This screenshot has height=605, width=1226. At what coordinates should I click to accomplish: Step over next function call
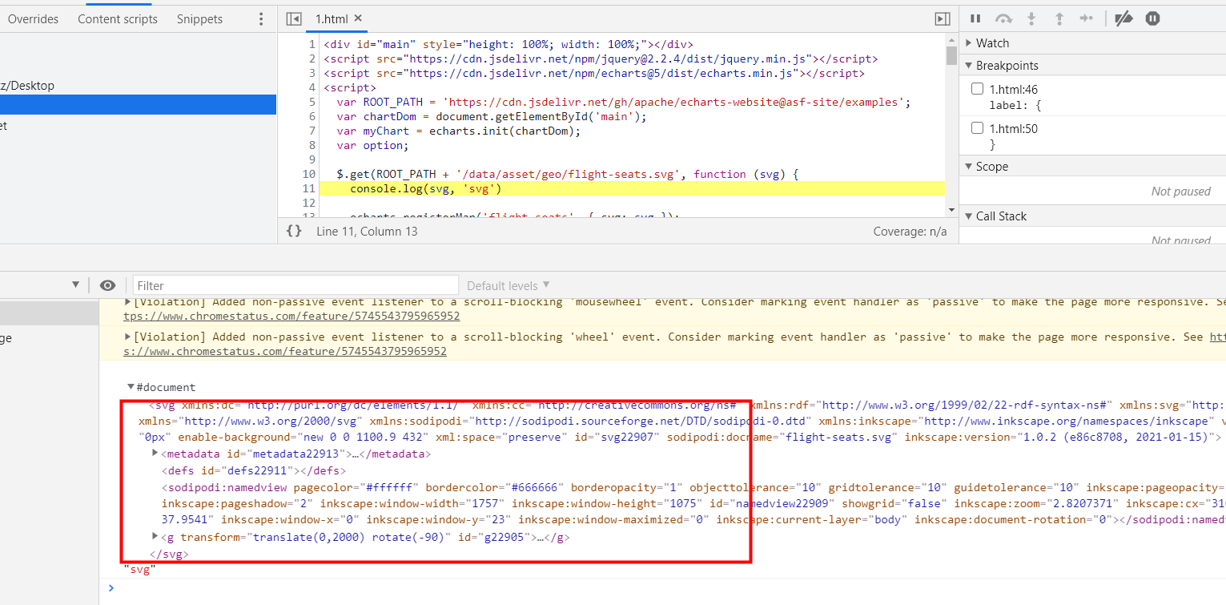pyautogui.click(x=1003, y=18)
